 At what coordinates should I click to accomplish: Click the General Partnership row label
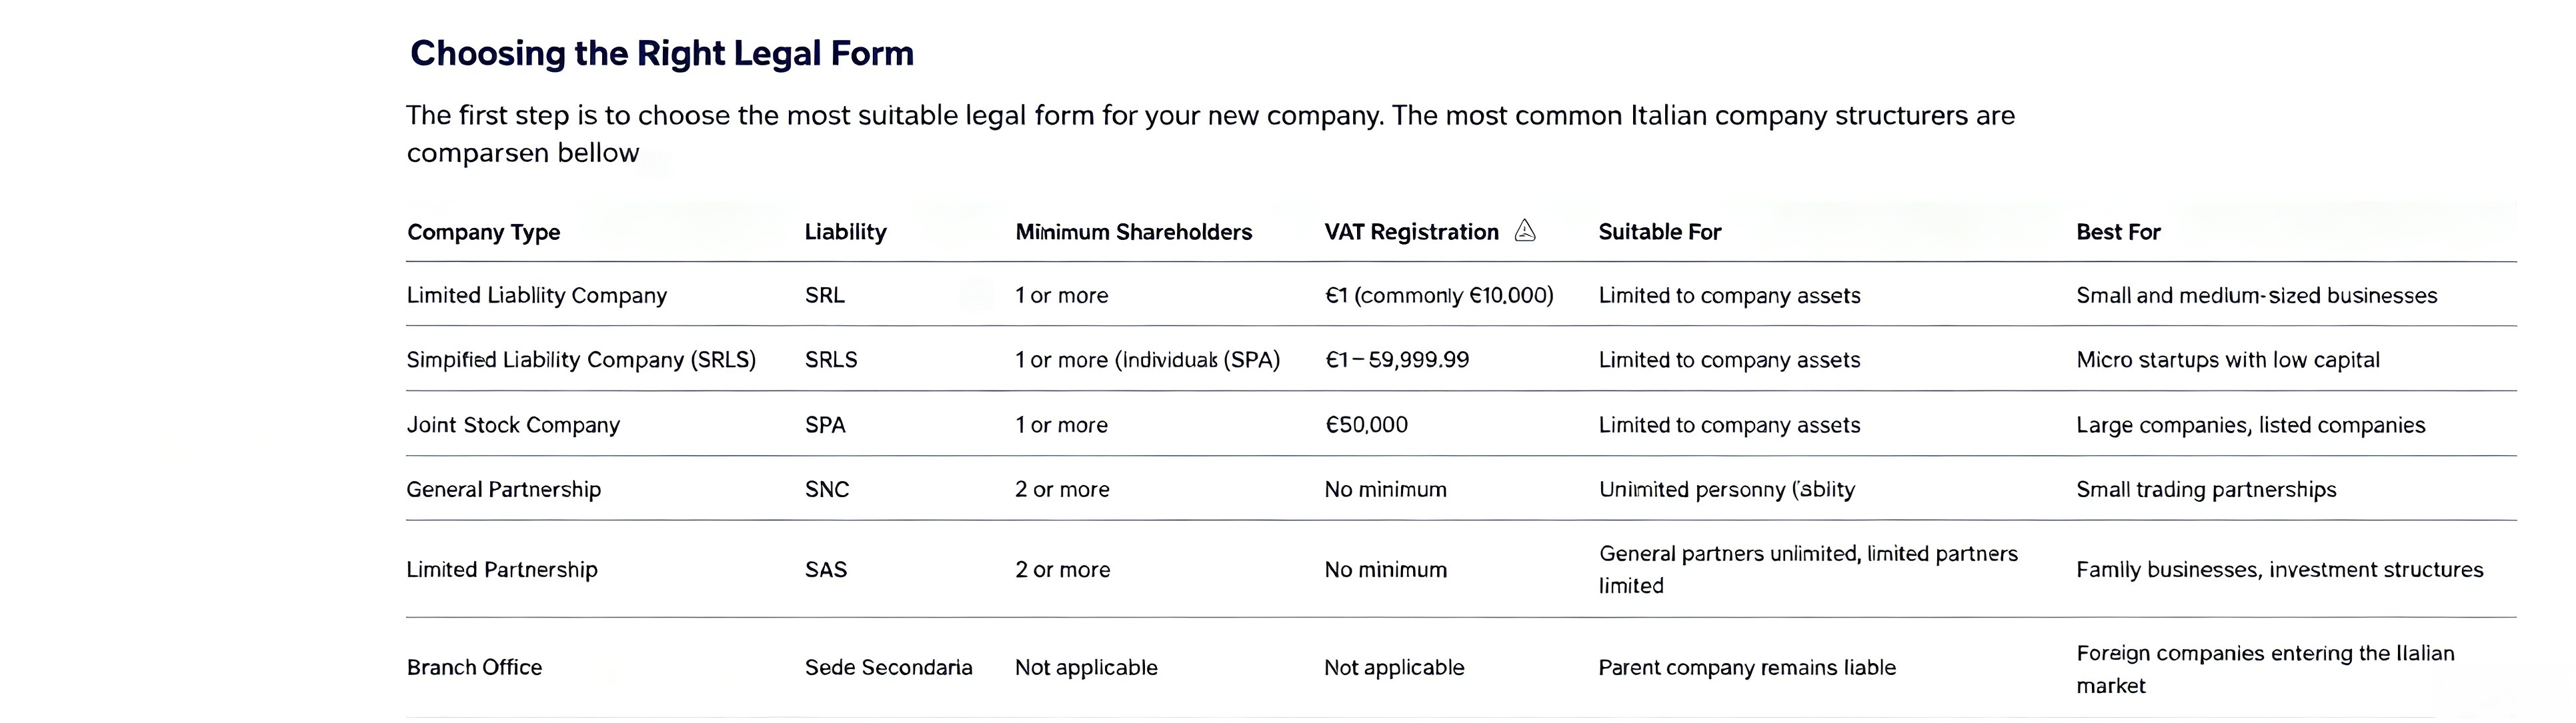pyautogui.click(x=503, y=489)
